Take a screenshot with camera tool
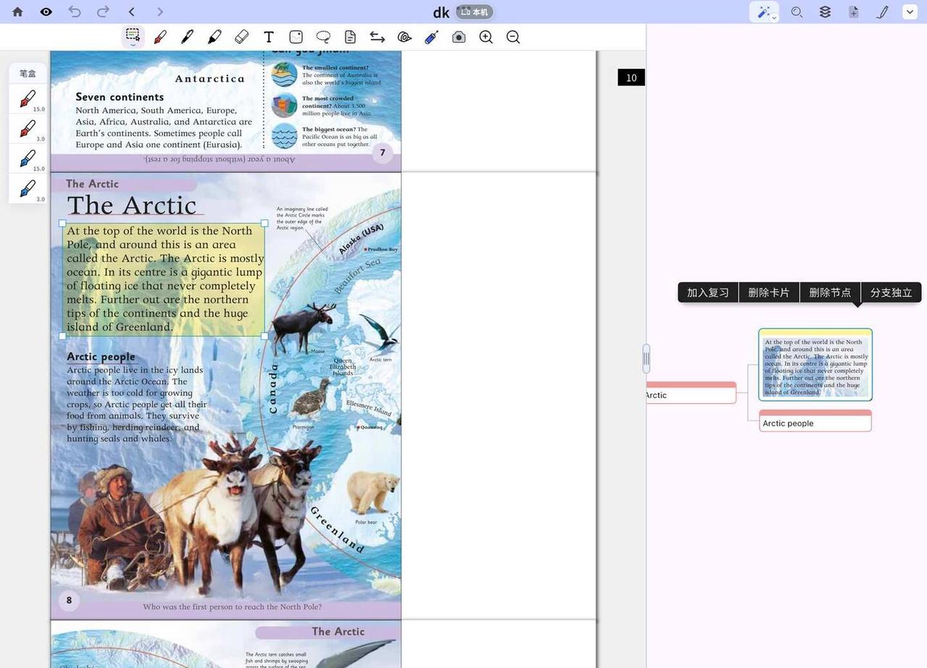Screen dimensions: 927x668 458,37
